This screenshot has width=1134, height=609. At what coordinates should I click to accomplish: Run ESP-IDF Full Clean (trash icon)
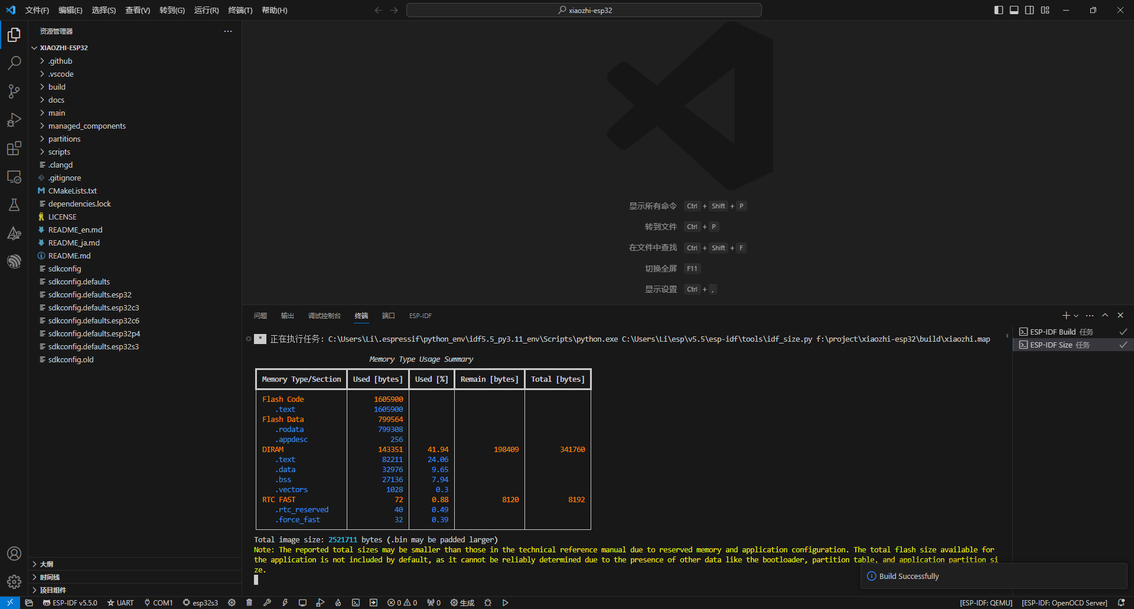coord(249,603)
